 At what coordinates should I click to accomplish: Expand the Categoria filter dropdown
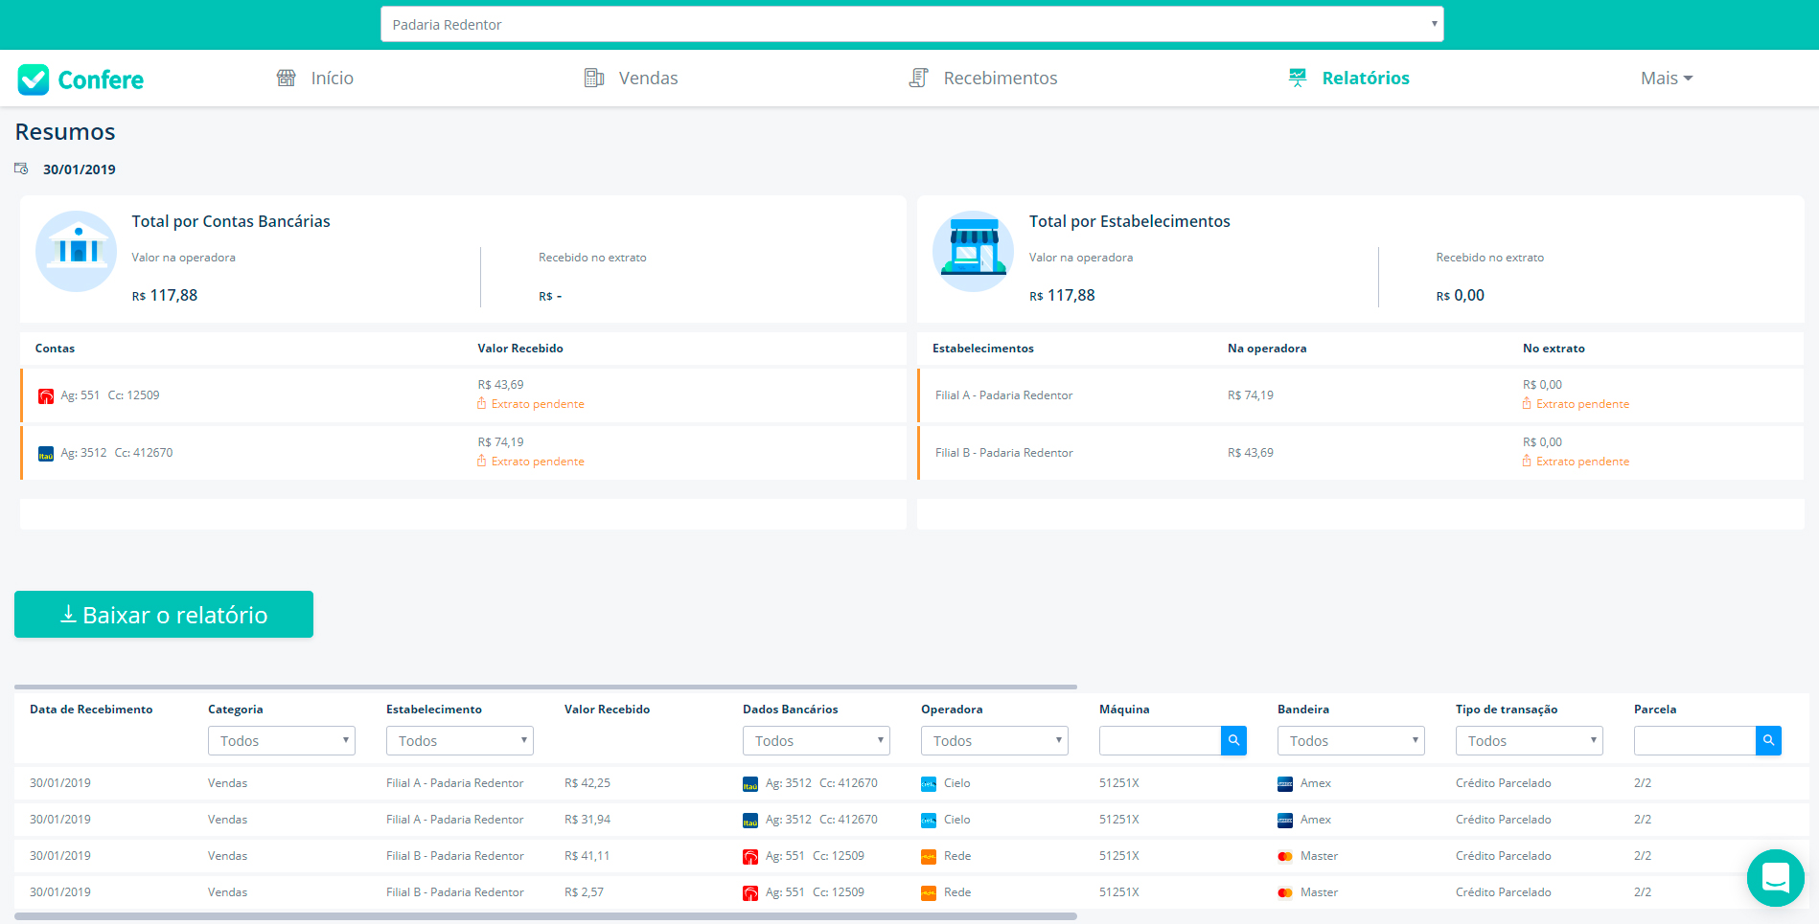(x=281, y=741)
